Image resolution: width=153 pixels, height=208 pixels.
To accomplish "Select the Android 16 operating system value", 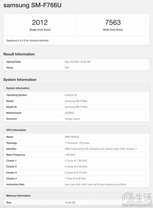I will click(x=71, y=95).
